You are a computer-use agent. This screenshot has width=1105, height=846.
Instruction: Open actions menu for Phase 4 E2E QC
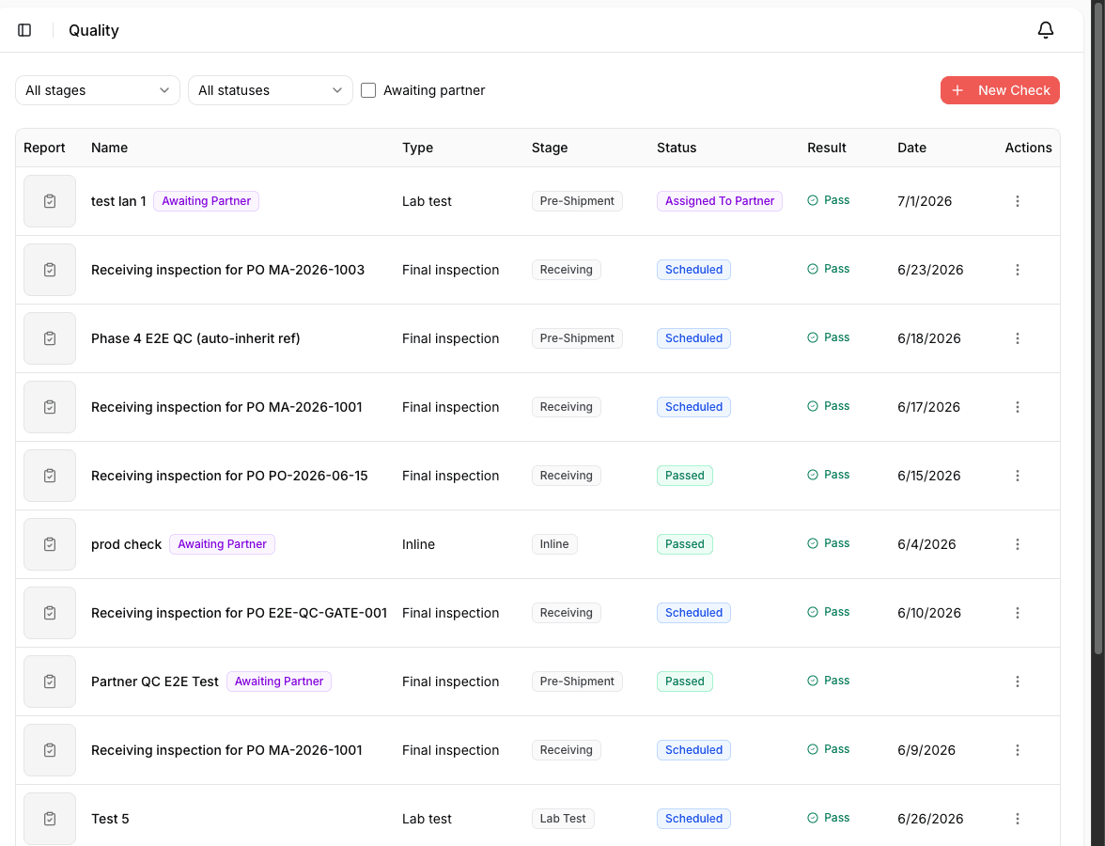click(x=1017, y=338)
